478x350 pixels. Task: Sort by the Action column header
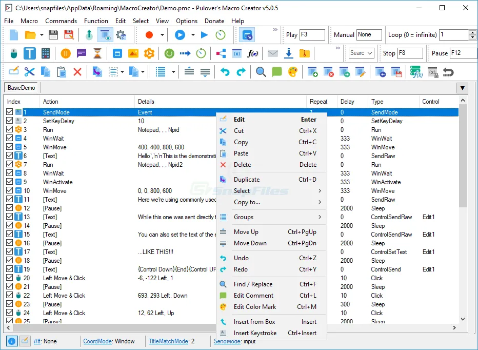tap(87, 102)
